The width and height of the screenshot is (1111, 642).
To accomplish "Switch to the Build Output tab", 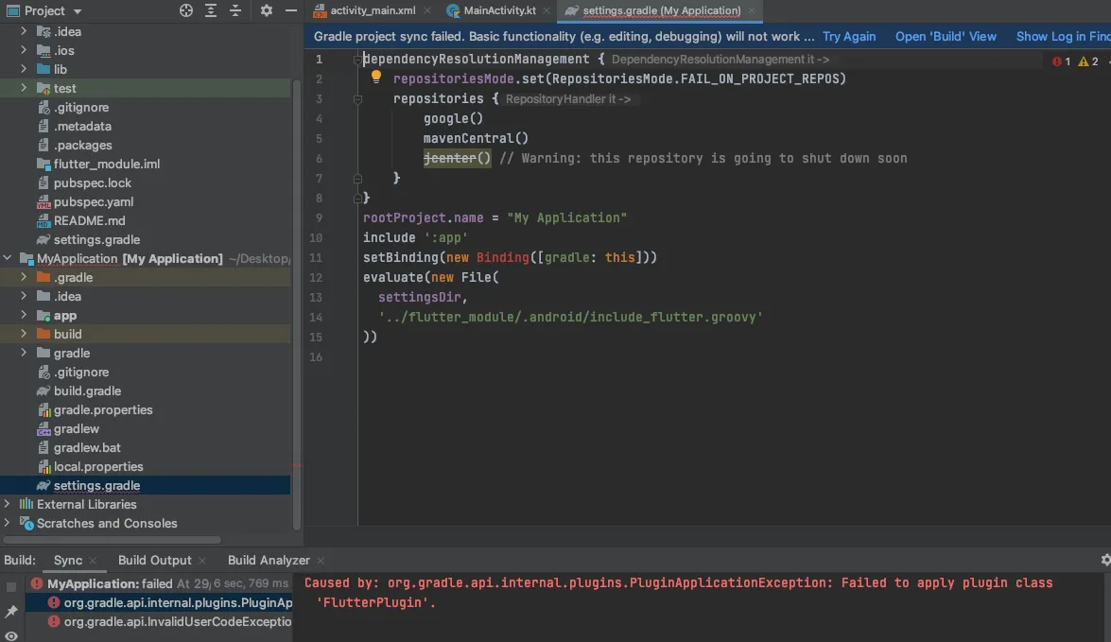I will 154,560.
